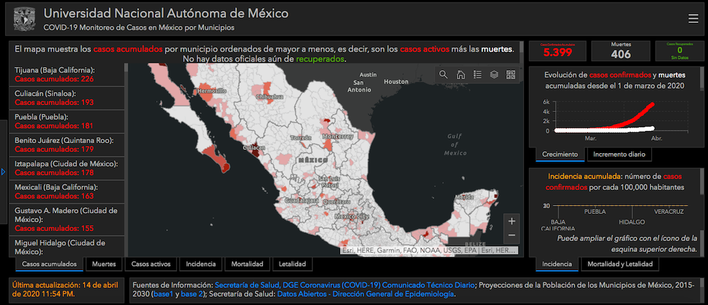Open the hamburger menu at top right
The image size is (708, 305).
click(693, 18)
